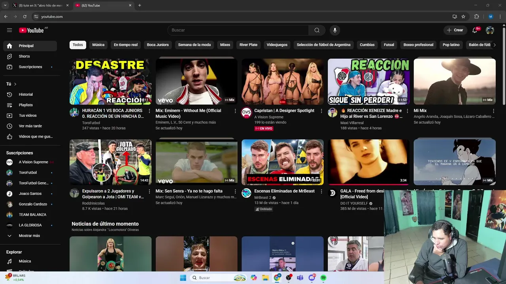
Task: Click the Chrome address bar
Action: pyautogui.click(x=241, y=17)
